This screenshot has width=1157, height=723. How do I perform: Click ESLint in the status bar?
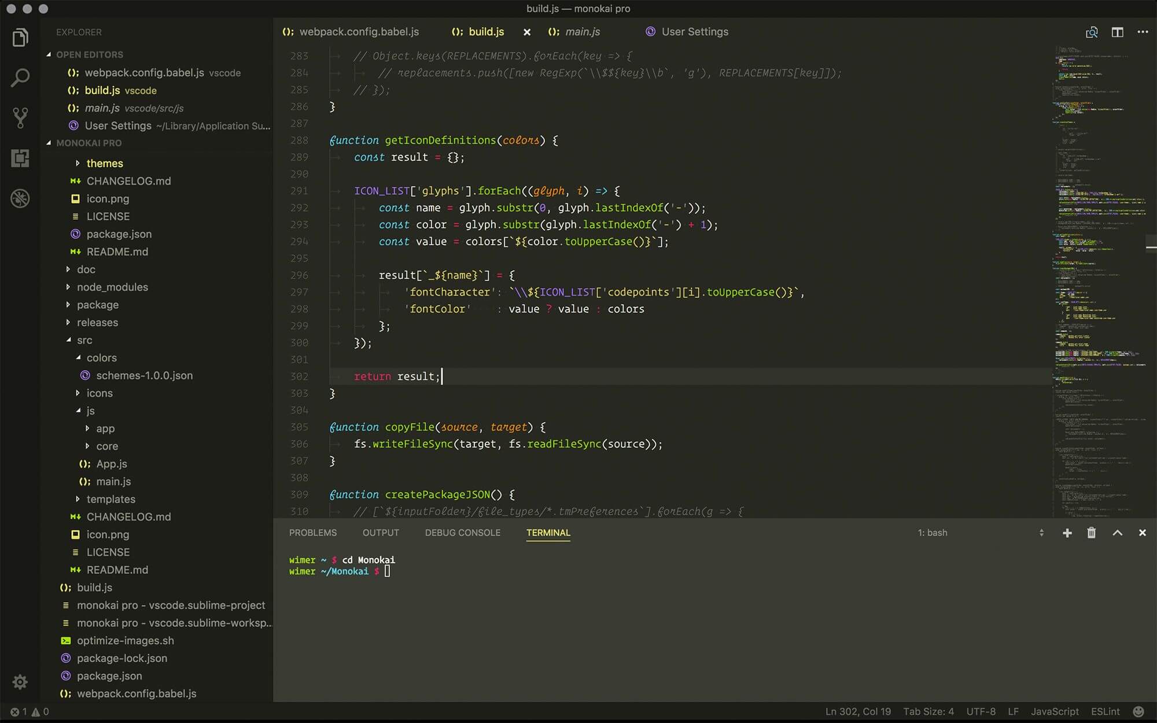1104,711
